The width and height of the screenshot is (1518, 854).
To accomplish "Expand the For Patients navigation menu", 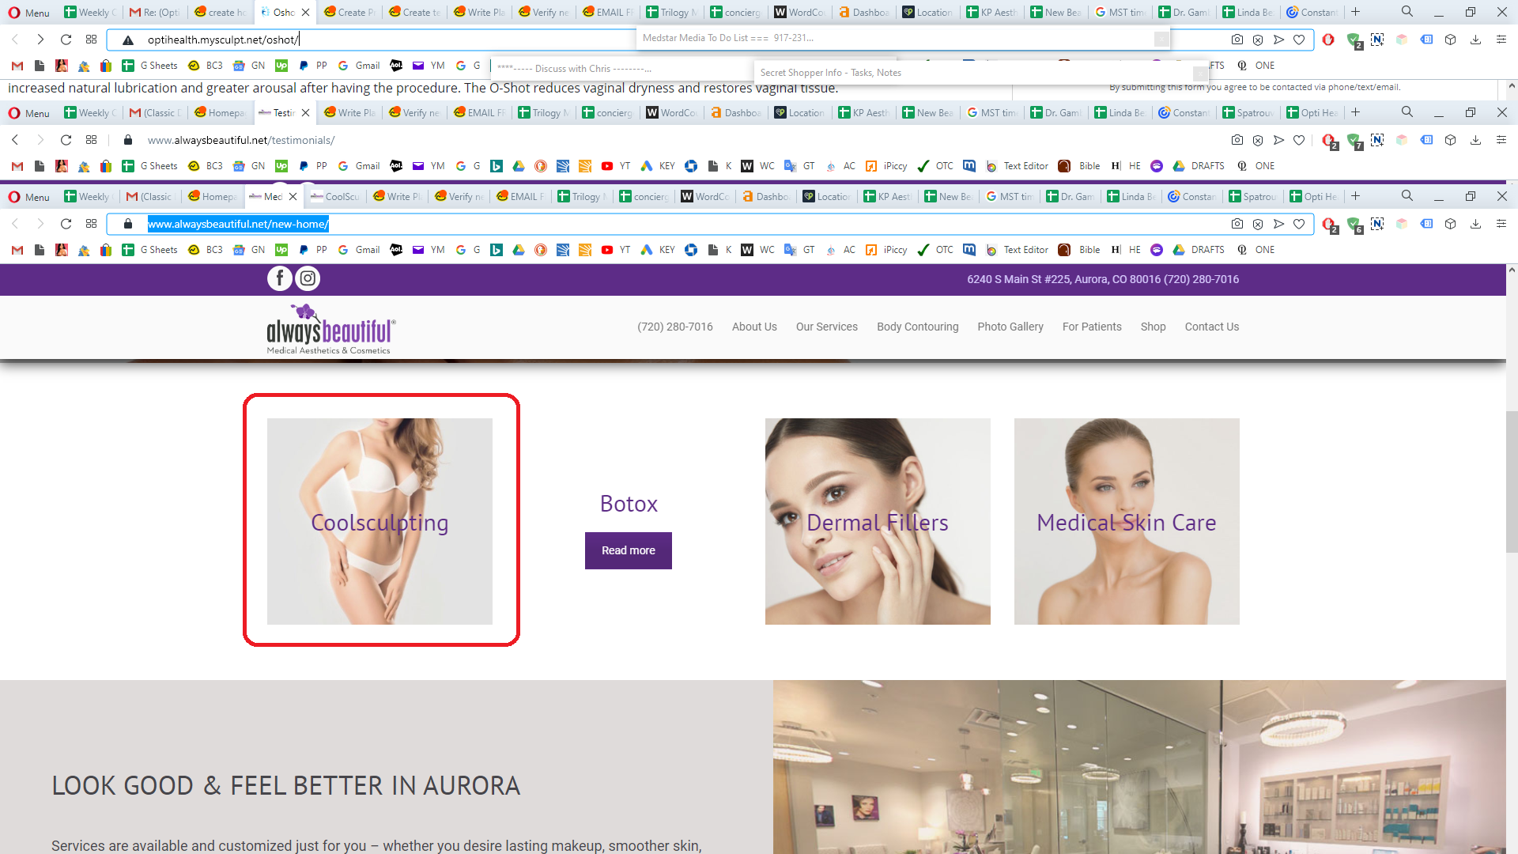I will 1092,327.
